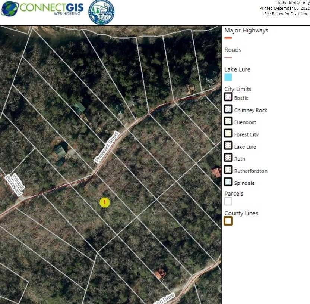
Task: Click the yellow parcel marker numbered 1
Action: tap(105, 202)
